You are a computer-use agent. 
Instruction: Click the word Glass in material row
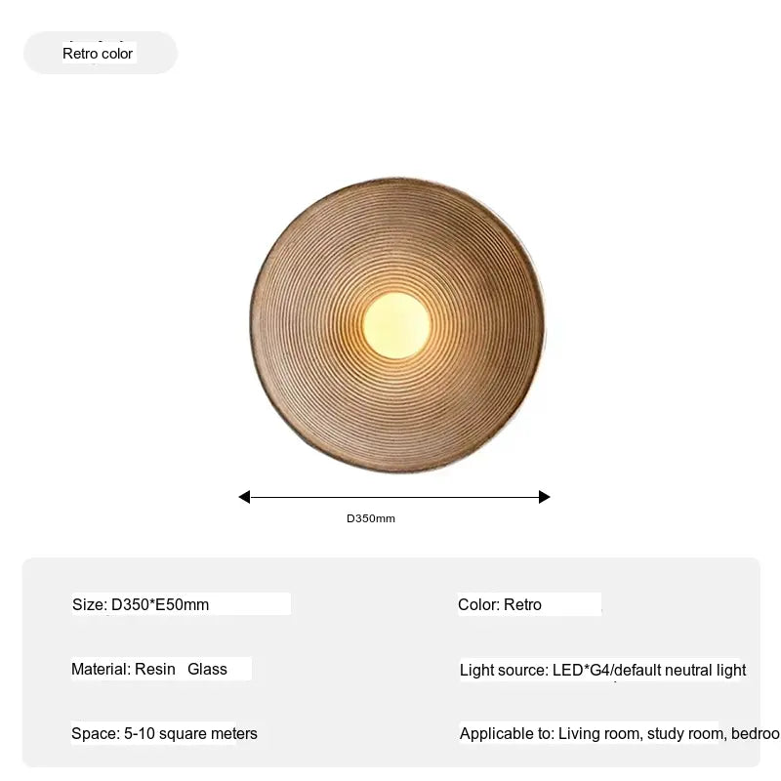tap(207, 669)
